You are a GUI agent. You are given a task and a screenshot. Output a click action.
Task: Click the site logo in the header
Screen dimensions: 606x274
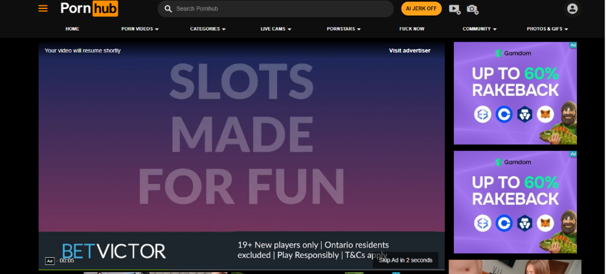pos(89,8)
